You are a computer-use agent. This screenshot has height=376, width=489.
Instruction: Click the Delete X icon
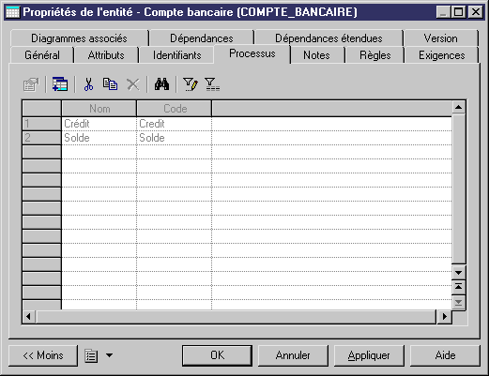coord(133,84)
